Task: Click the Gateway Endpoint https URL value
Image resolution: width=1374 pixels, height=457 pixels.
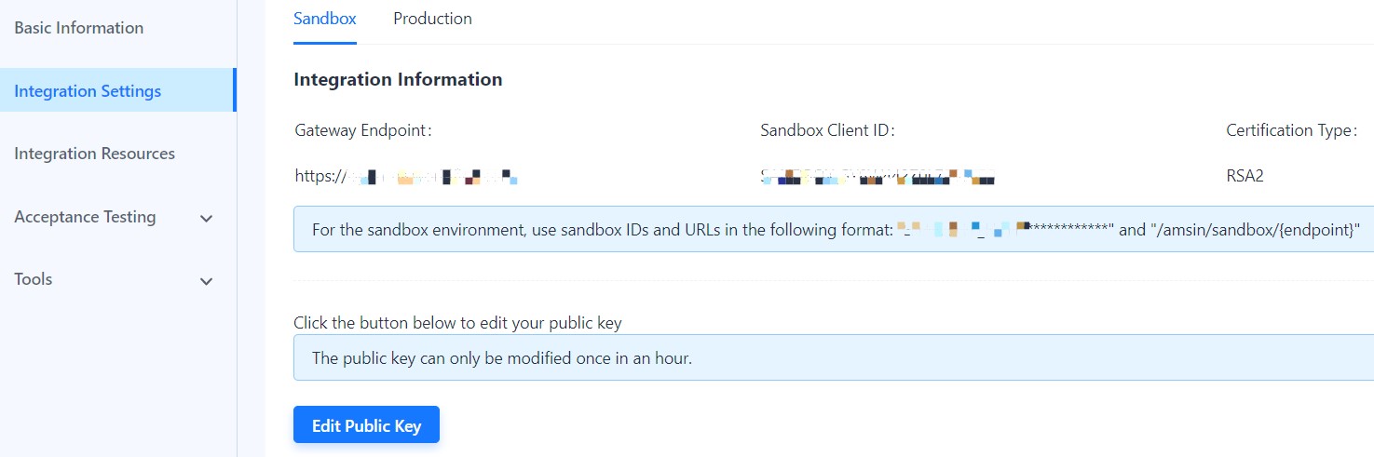Action: pos(406,175)
